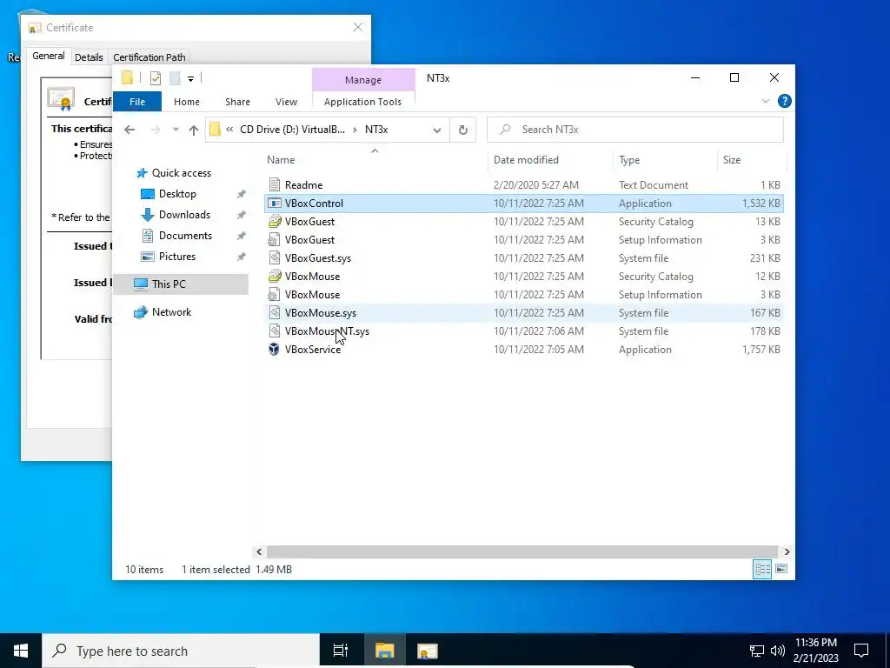This screenshot has width=890, height=668.
Task: Open volume control tray icon
Action: 778,651
